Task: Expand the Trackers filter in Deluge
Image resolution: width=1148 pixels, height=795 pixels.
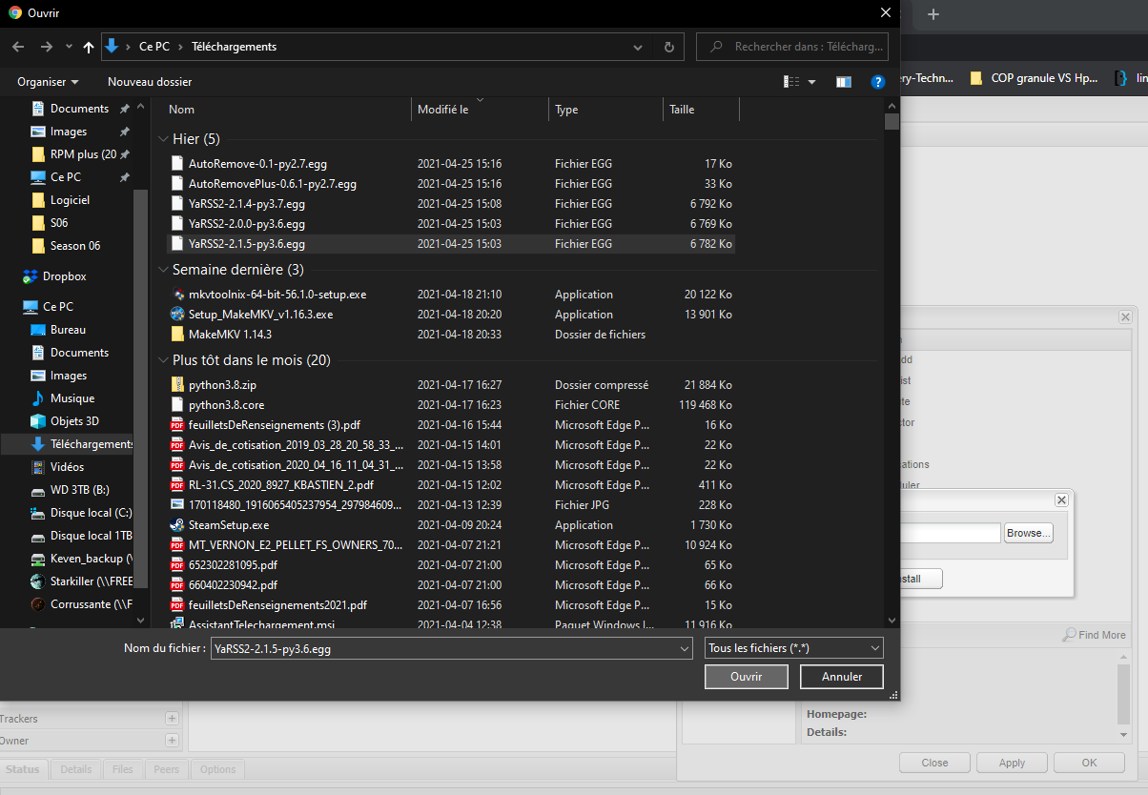Action: tap(172, 719)
